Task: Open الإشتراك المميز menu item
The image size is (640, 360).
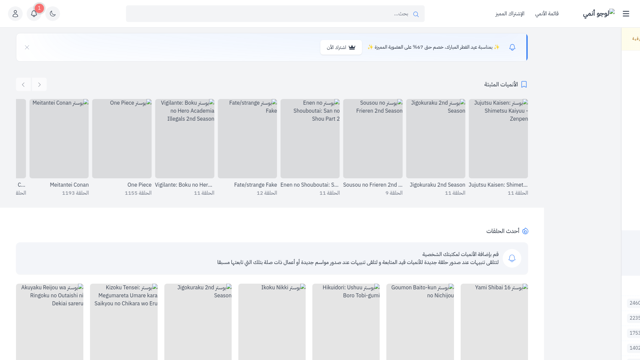Action: coord(510,14)
